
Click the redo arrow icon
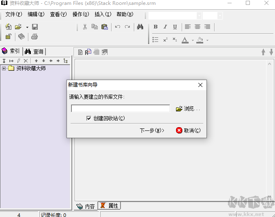coord(127,27)
